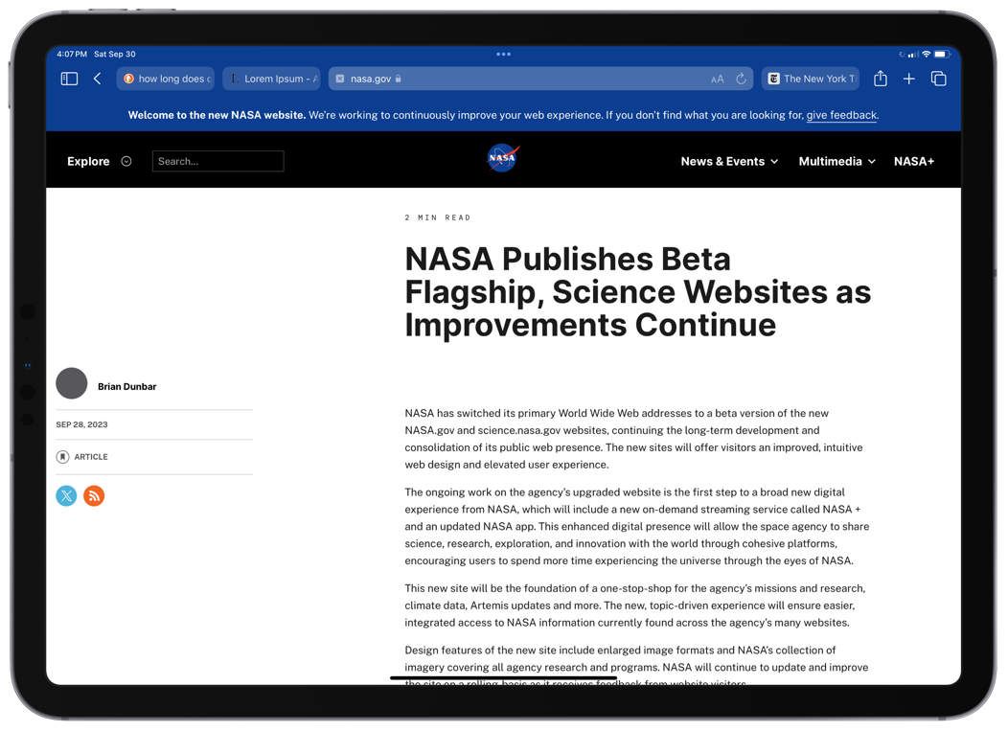Switch to the 'how long does' tab
The height and width of the screenshot is (731, 1008).
(167, 79)
